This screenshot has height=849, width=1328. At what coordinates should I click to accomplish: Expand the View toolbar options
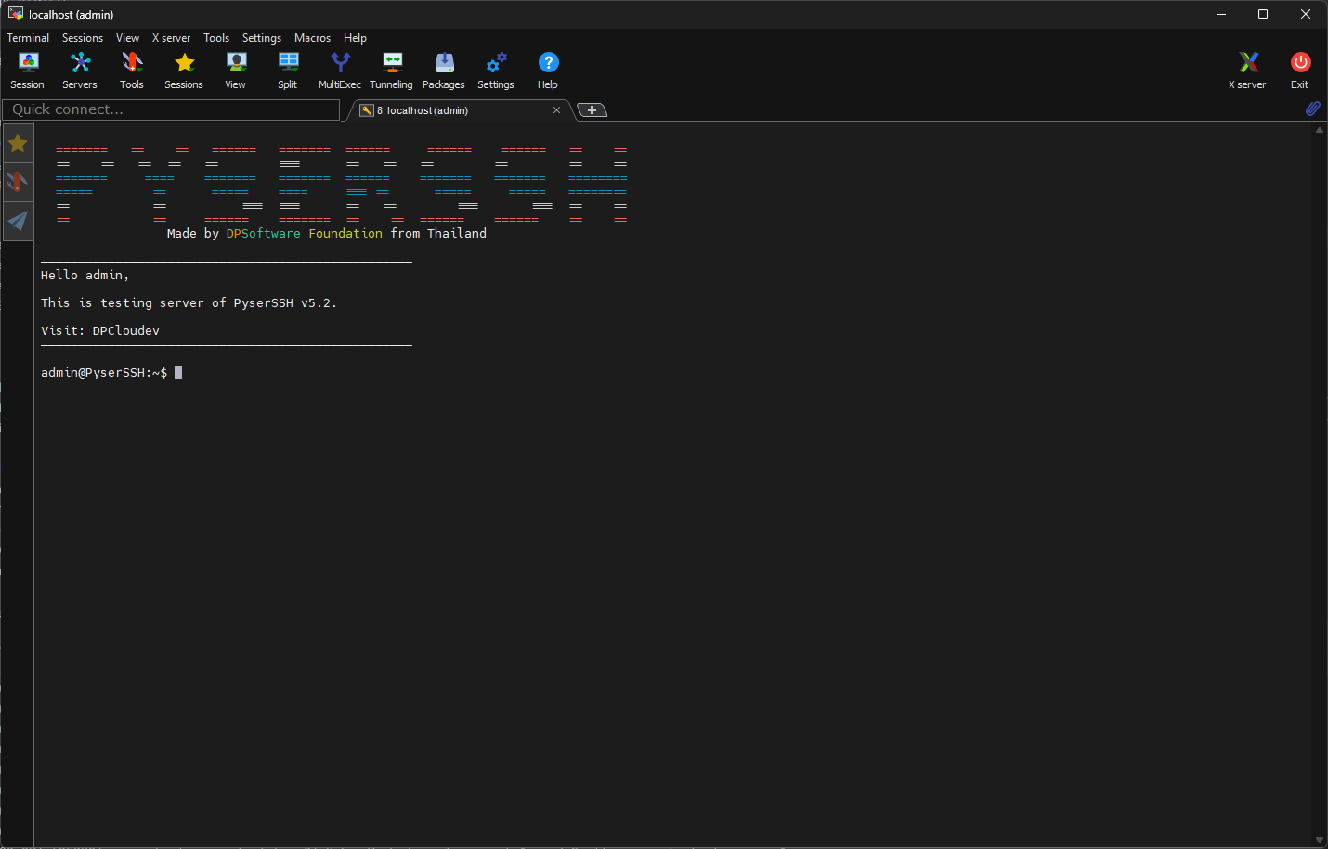pyautogui.click(x=235, y=70)
